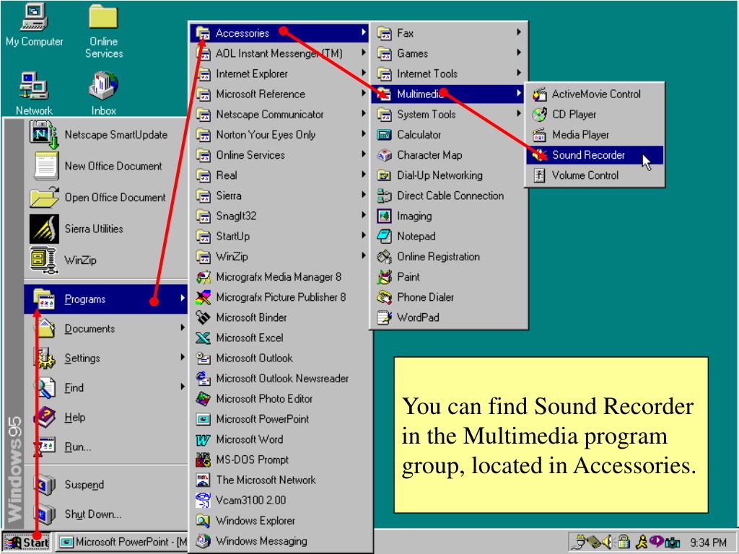Launch Microsoft PowerPoint from Programs list
This screenshot has height=554, width=739.
click(279, 419)
